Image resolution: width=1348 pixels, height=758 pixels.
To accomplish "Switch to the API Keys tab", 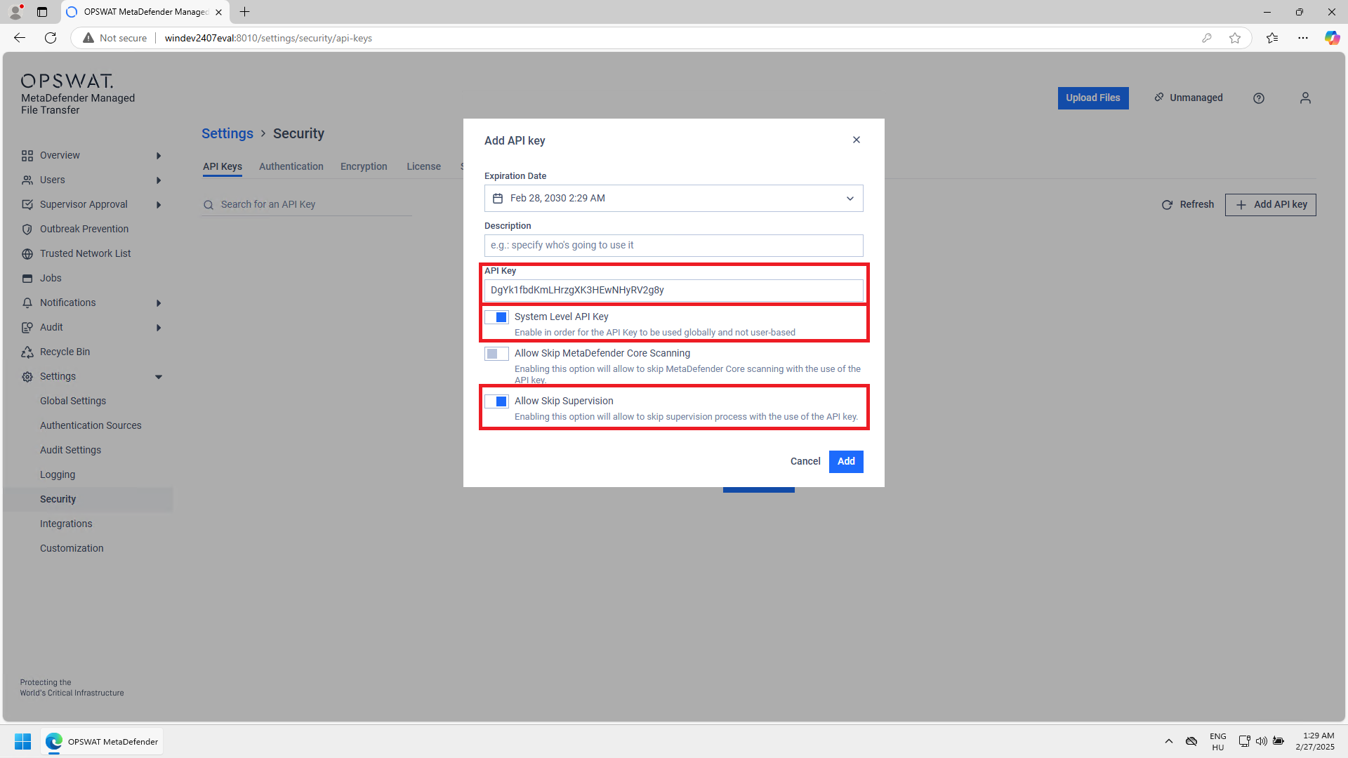I will pos(223,166).
